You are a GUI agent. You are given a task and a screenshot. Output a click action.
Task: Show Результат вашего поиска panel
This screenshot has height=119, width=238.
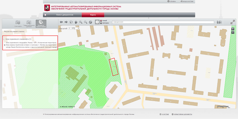[x=41, y=24]
